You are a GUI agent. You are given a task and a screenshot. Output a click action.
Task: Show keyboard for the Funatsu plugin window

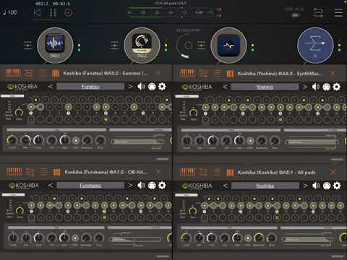(13, 73)
